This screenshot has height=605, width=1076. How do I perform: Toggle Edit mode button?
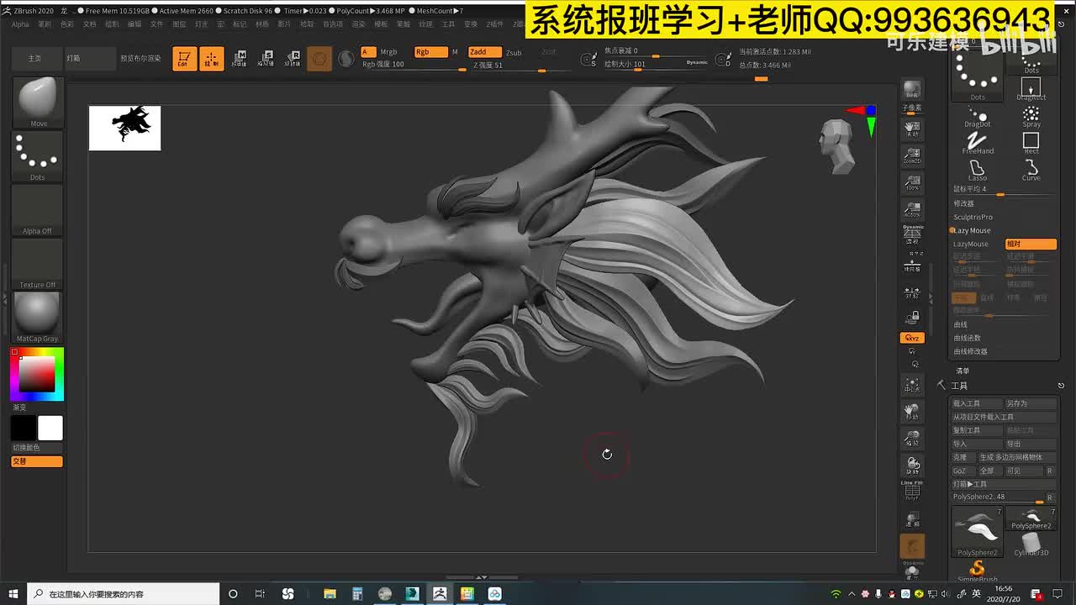click(x=183, y=59)
